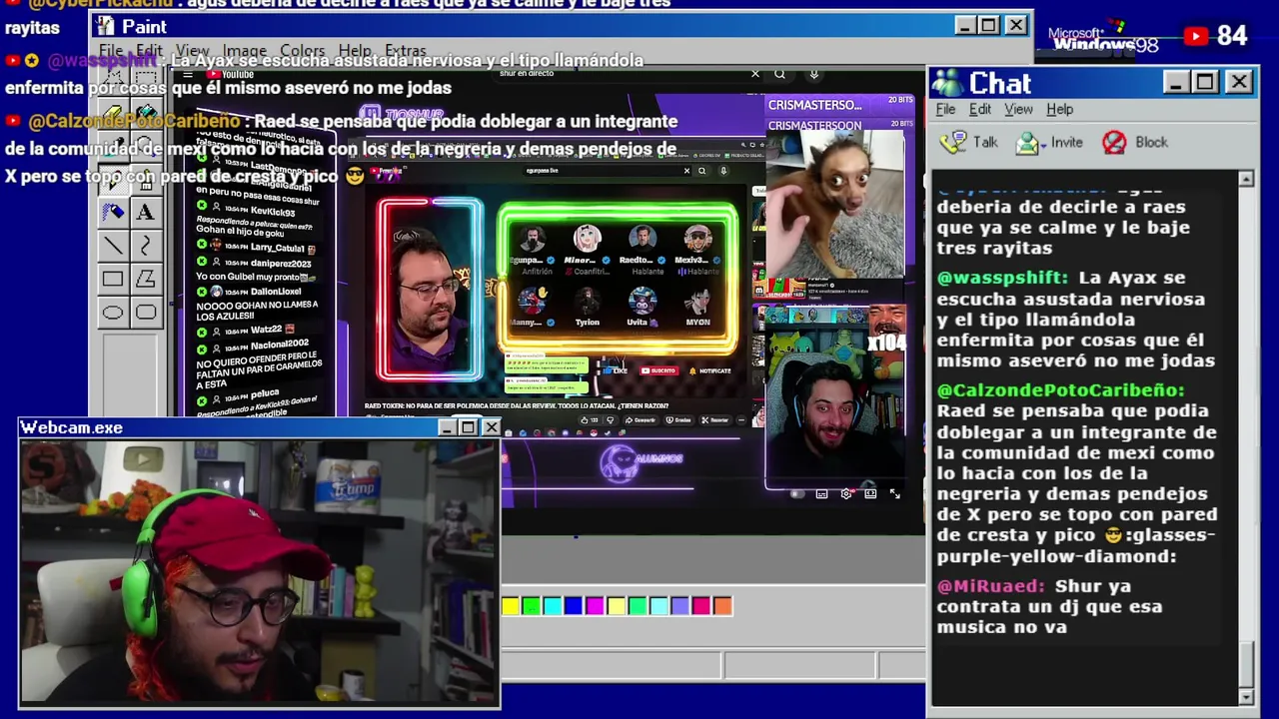Click the red SUSCRITO button in the inner video
The image size is (1279, 719).
pyautogui.click(x=658, y=370)
